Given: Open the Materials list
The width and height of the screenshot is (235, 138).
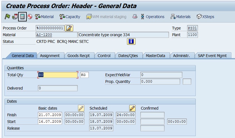Looking at the screenshot, I should click(180, 17).
